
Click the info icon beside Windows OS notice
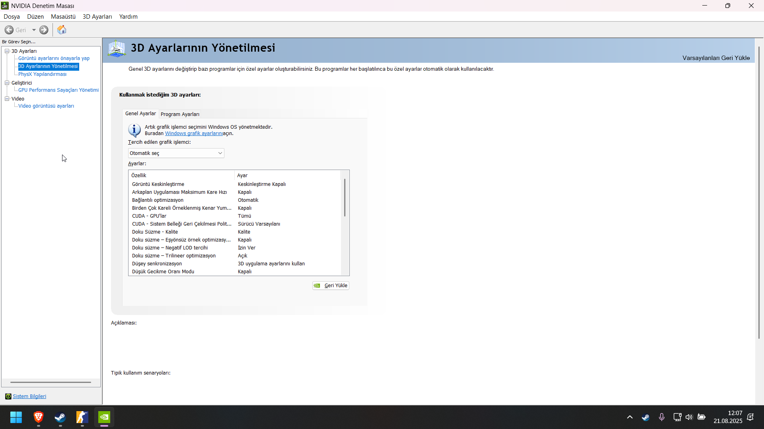point(134,130)
